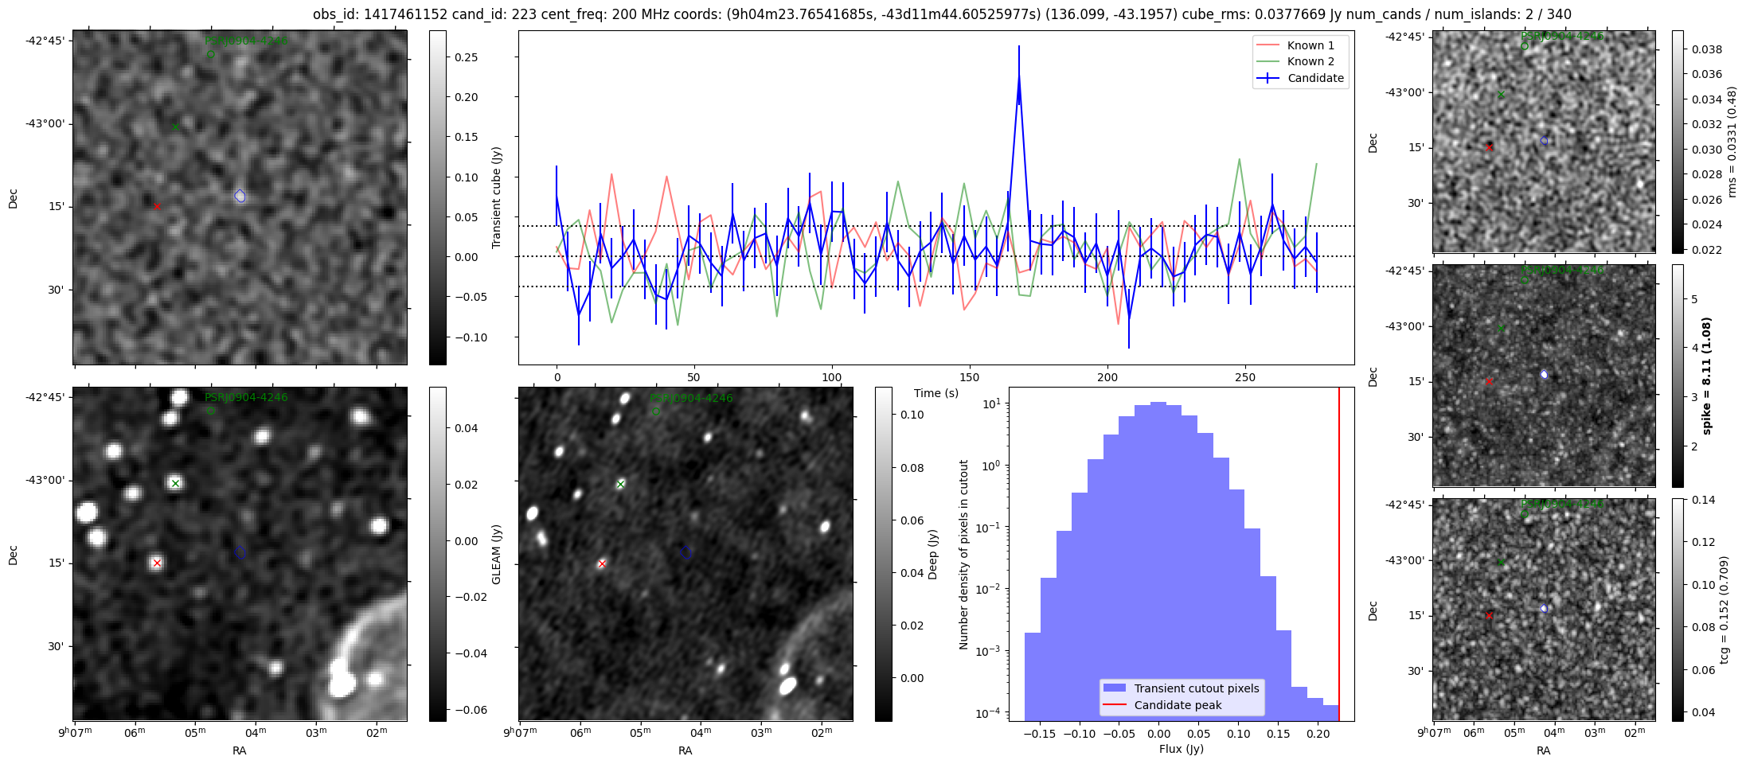Click the green X marker in GLEAM image

(x=175, y=483)
